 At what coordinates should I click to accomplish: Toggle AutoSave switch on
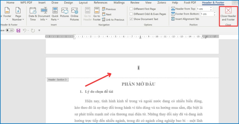tap(10, 30)
